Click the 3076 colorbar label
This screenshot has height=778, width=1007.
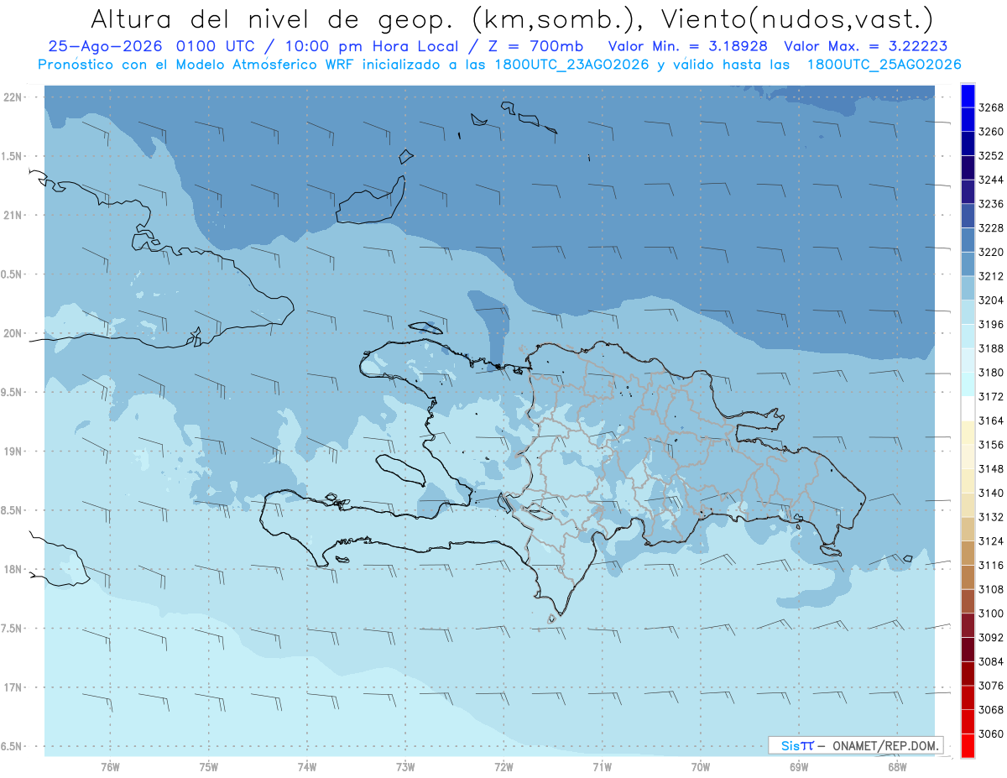click(991, 686)
